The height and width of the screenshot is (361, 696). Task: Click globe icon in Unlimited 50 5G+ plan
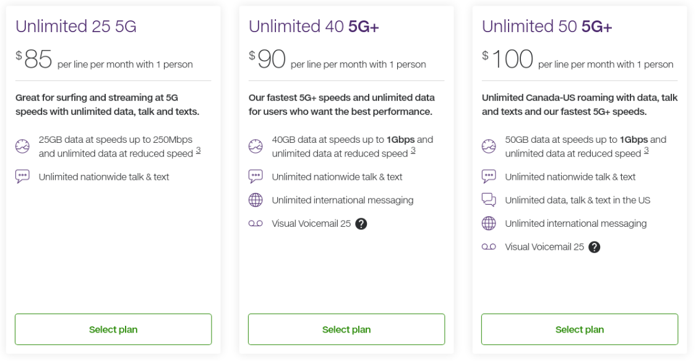tap(489, 224)
